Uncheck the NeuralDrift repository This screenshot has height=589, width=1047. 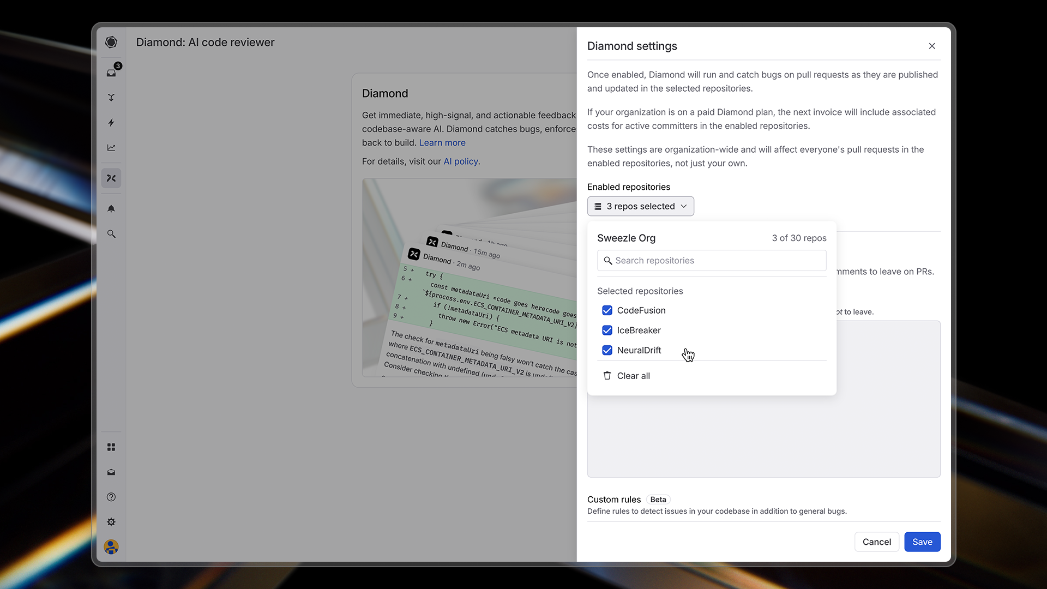click(x=607, y=350)
